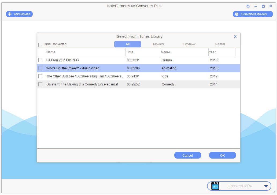Click the Drama genre cell

tap(167, 60)
